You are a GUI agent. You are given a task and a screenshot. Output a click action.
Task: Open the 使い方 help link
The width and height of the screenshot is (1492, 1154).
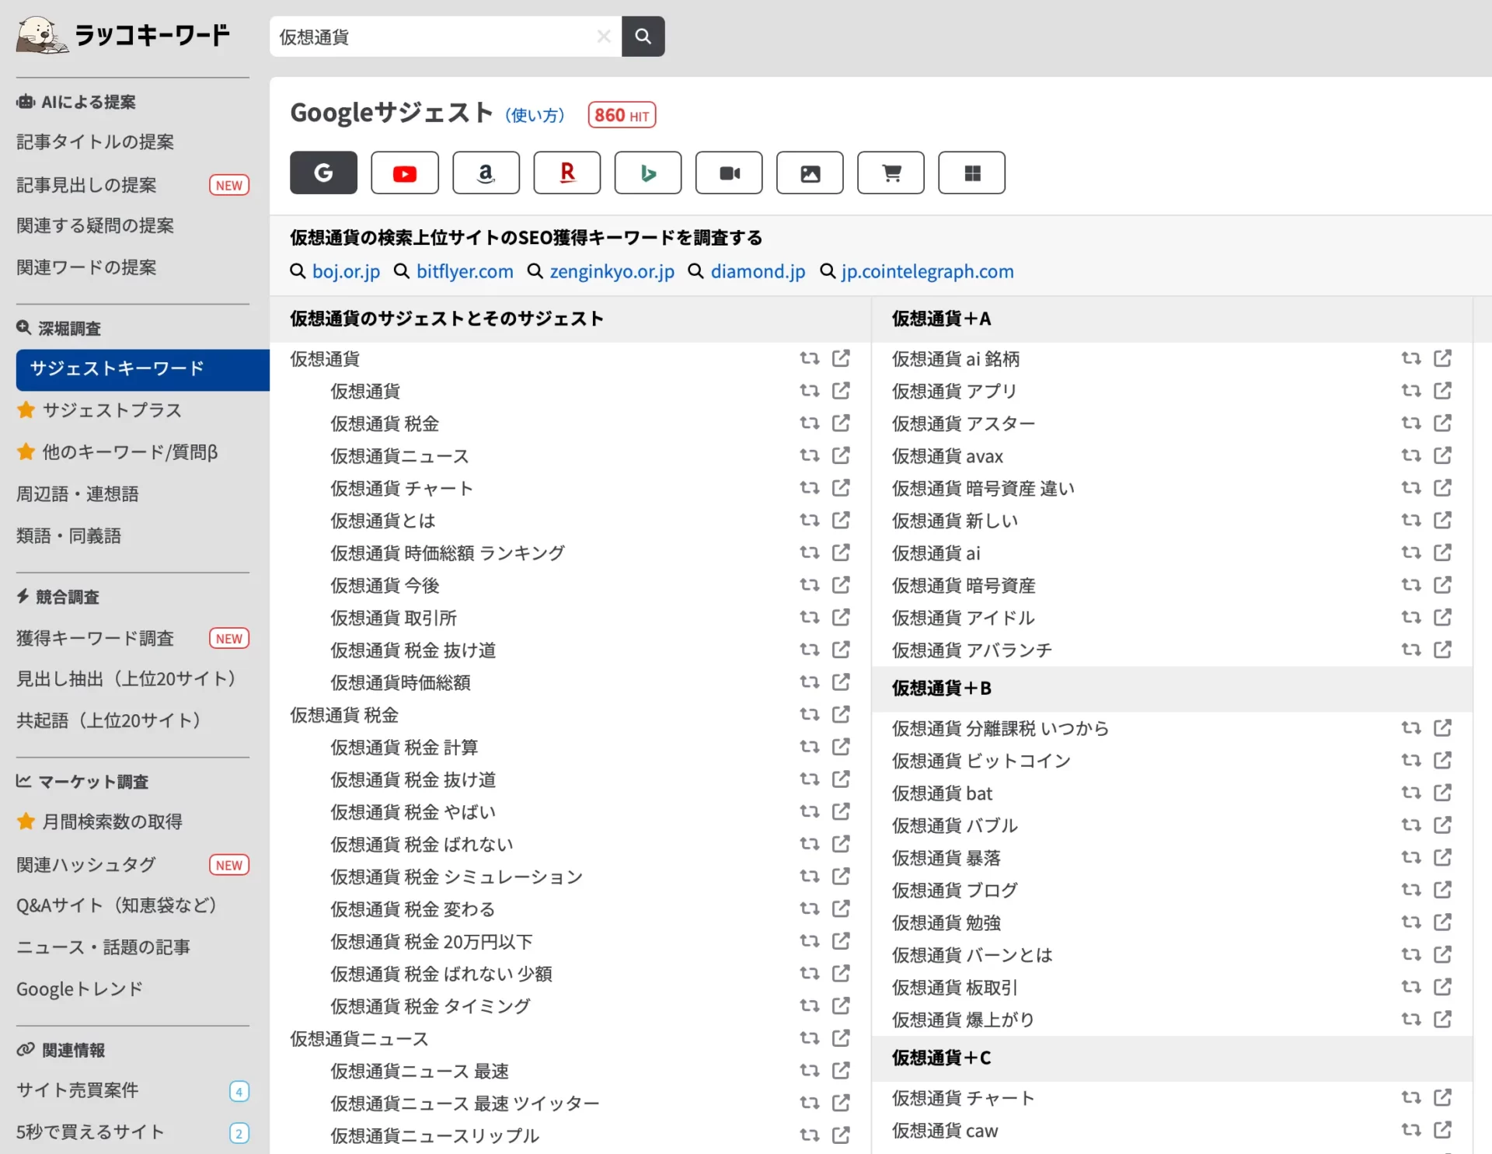535,116
